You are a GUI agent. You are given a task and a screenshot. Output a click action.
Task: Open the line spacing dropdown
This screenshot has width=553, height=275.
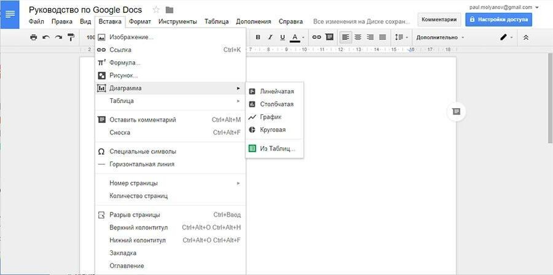click(x=401, y=37)
